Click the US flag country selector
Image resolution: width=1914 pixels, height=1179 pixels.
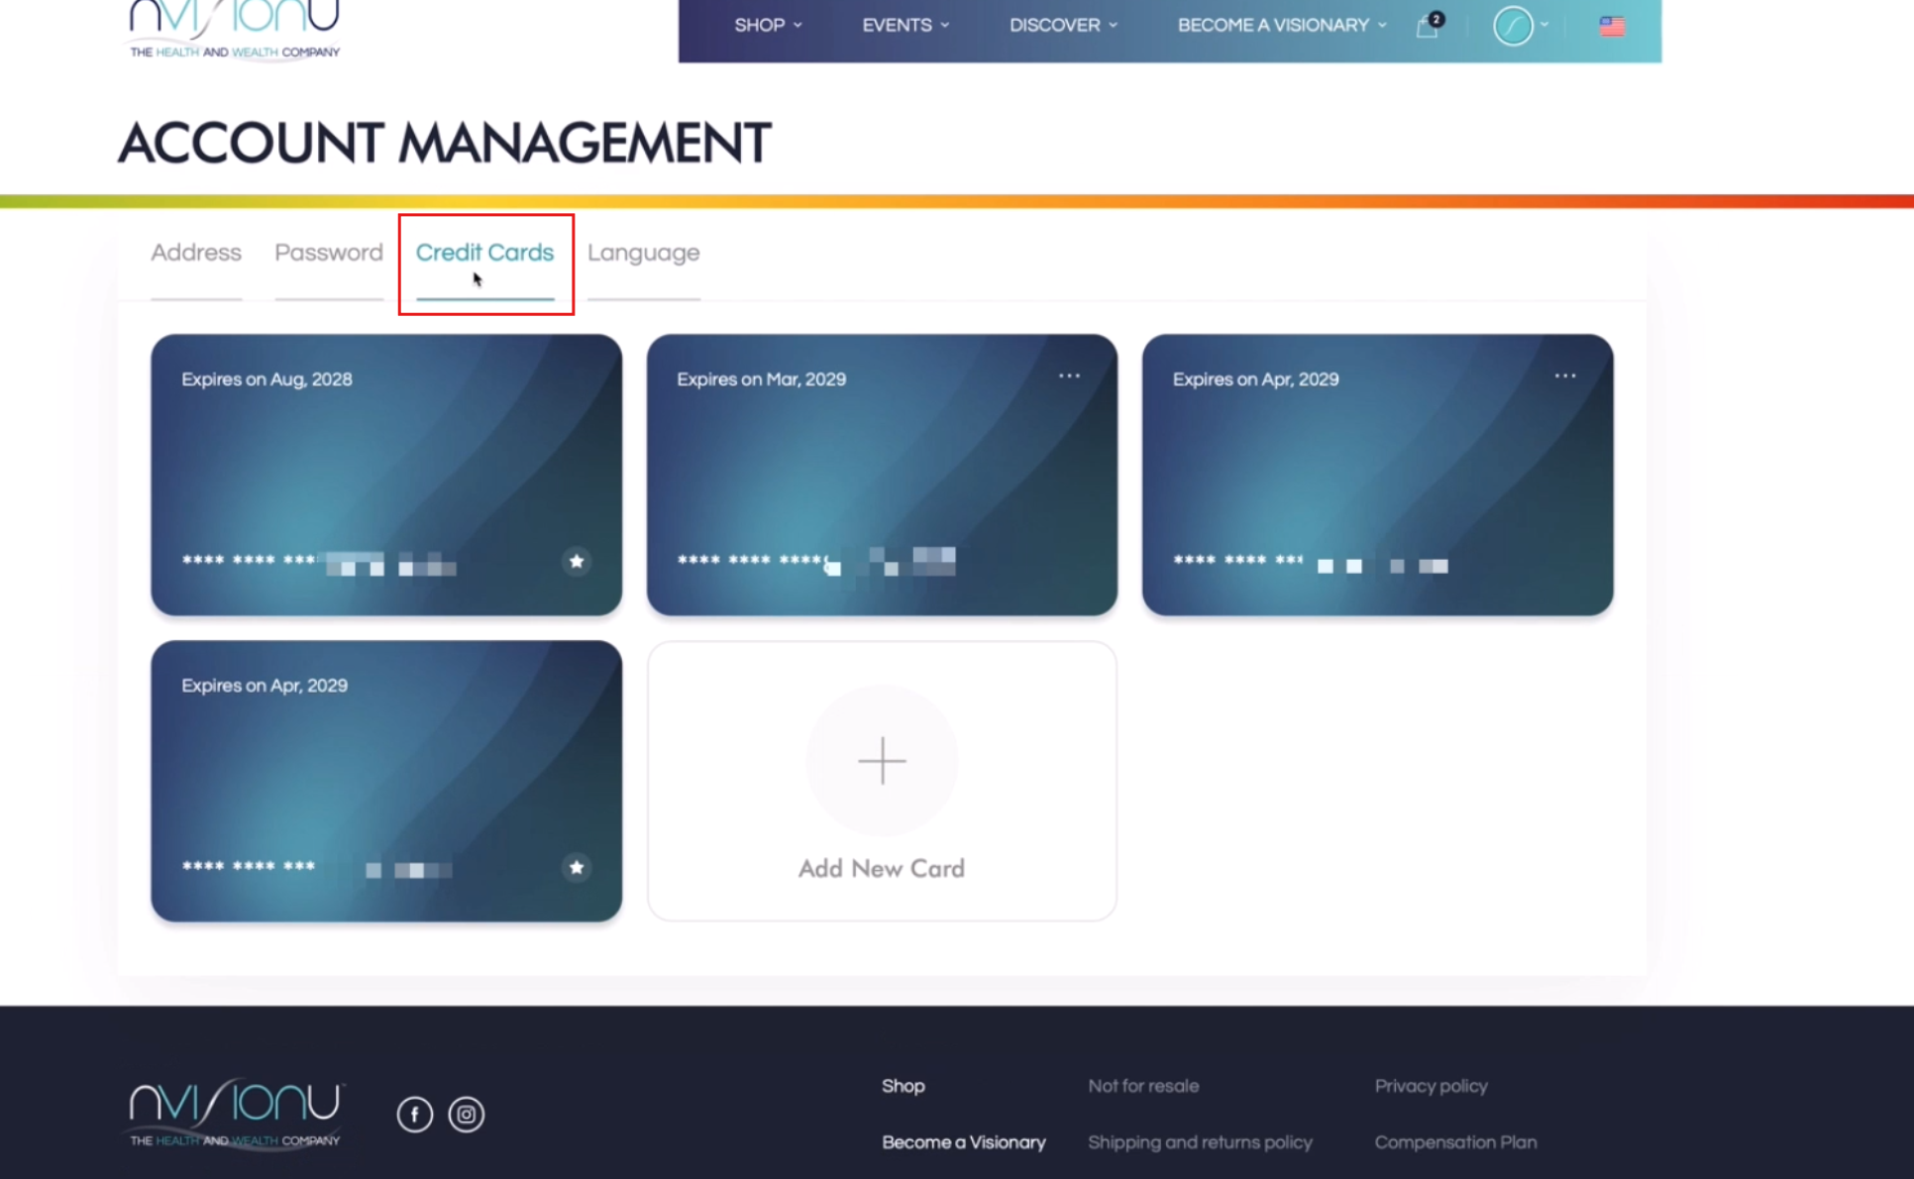pos(1612,26)
